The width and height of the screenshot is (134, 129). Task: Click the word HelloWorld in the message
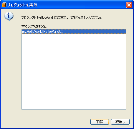[45, 17]
